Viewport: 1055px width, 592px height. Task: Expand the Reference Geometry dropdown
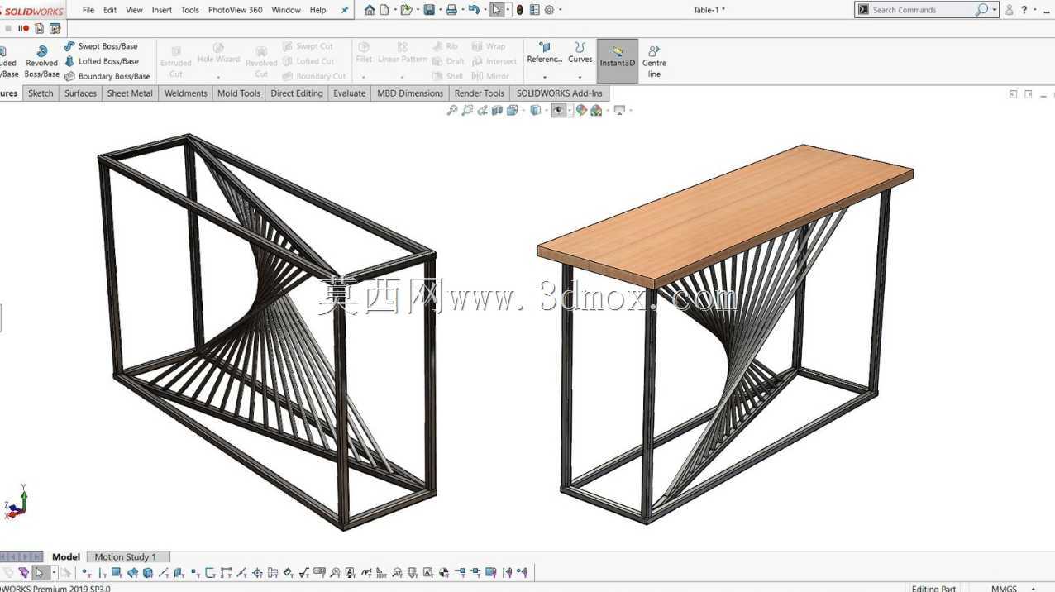pos(545,77)
